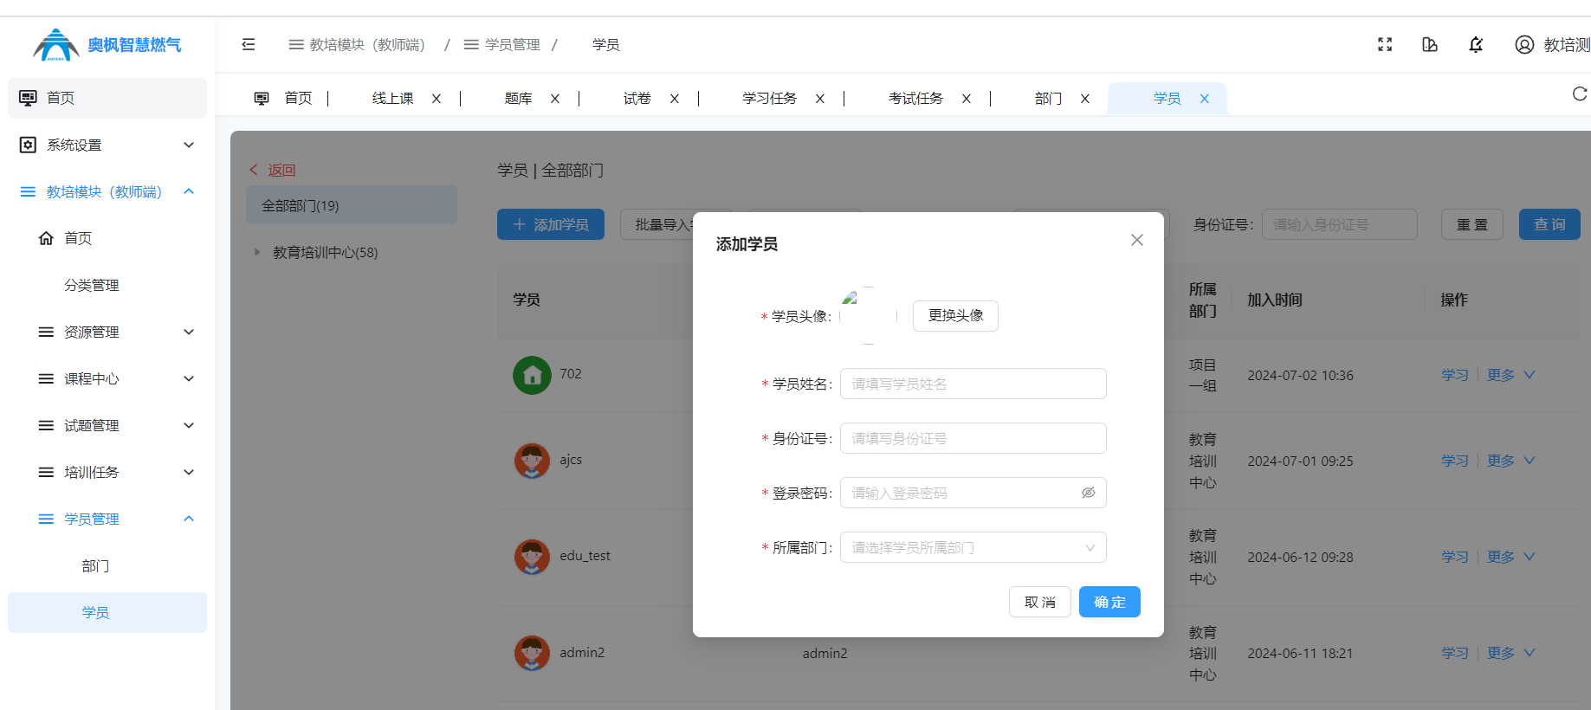Close the 部门 tab

tap(1084, 99)
